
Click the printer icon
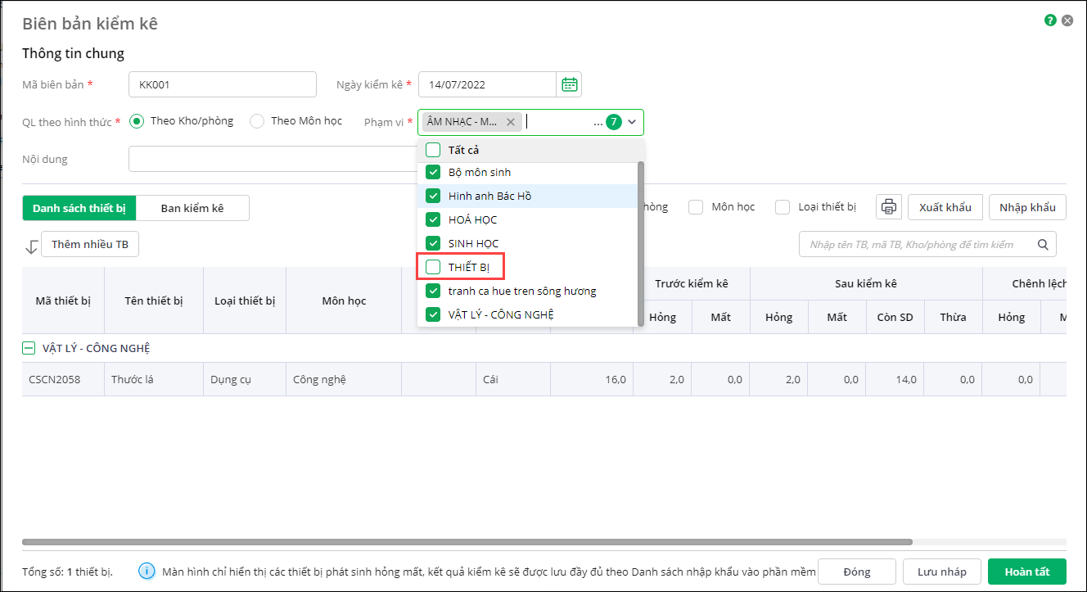point(888,207)
